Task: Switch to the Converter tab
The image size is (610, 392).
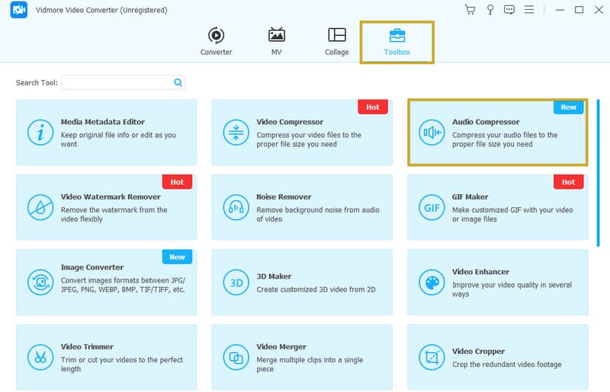Action: point(216,41)
